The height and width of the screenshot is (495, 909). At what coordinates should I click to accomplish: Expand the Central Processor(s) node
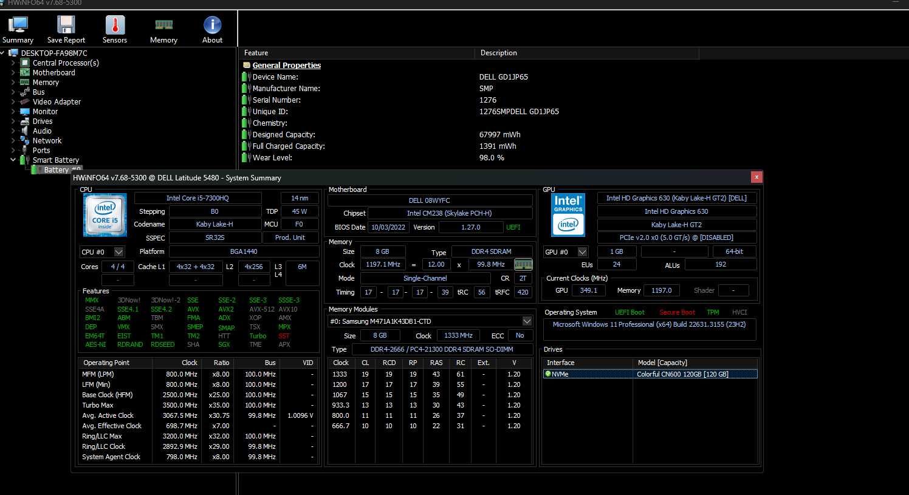(13, 63)
